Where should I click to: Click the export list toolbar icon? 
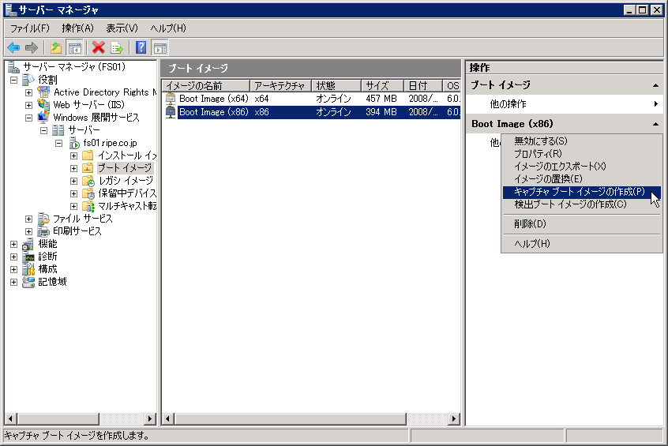pos(117,47)
